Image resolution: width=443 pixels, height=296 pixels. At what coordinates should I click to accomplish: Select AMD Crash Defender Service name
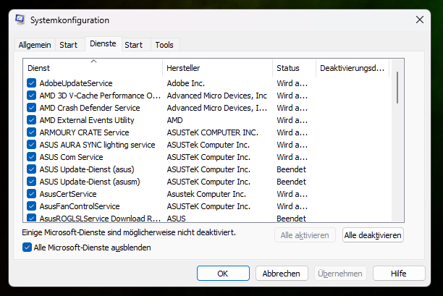[x=90, y=108]
